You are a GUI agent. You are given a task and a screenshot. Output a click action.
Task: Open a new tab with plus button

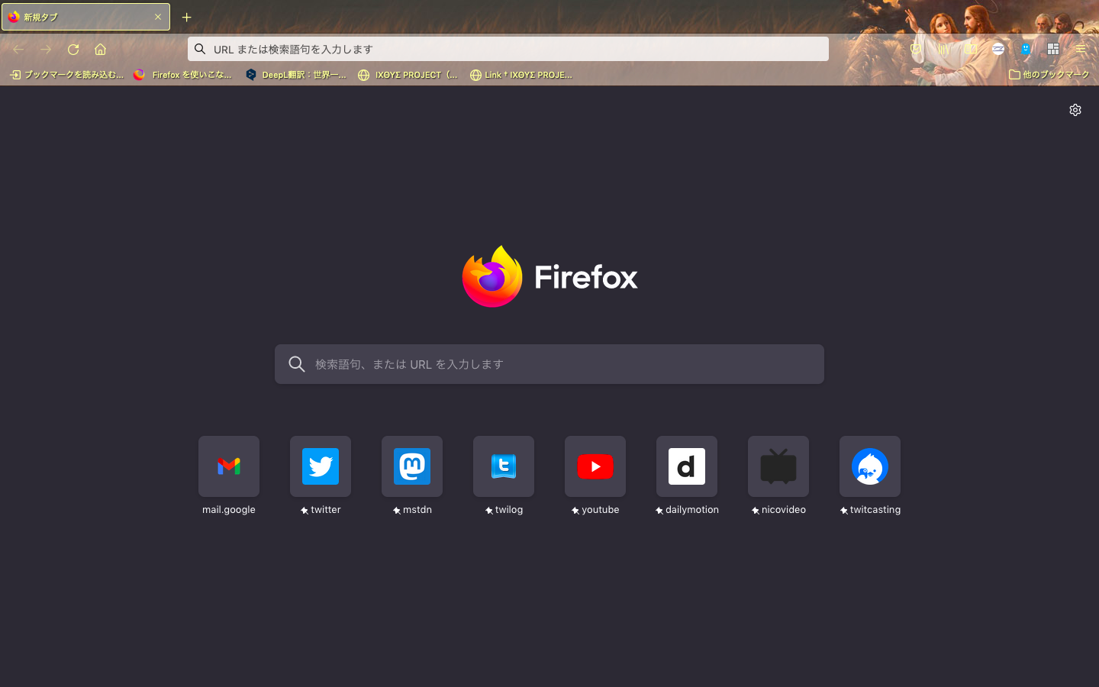186,17
